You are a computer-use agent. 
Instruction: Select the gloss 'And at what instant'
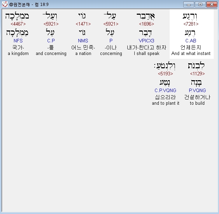191,54
